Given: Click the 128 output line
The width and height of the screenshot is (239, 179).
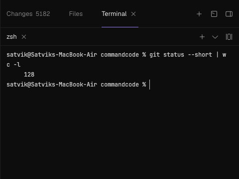Looking at the screenshot, I should pyautogui.click(x=29, y=75).
